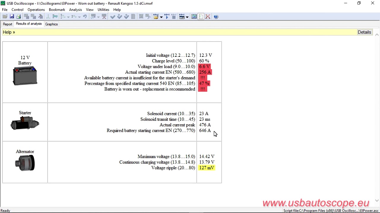
Task: Open the Analysis menu
Action: tap(75, 9)
